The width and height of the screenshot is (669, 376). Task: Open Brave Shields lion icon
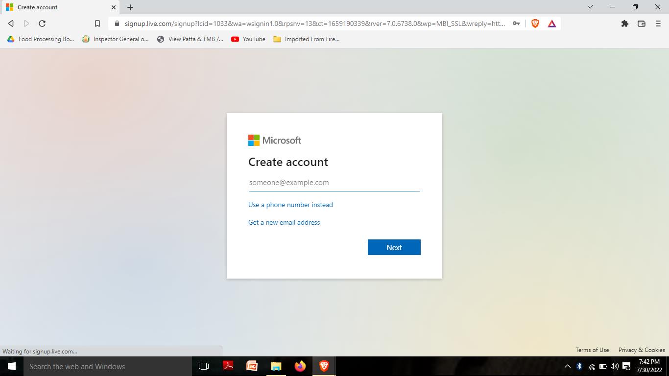coord(535,23)
